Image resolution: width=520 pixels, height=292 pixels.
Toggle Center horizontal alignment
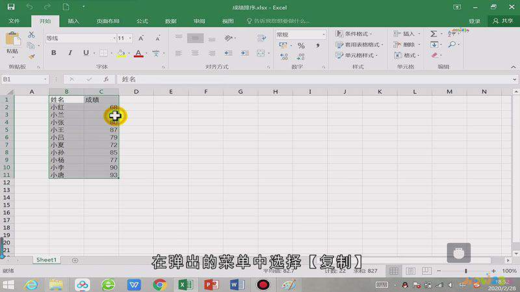tap(196, 53)
